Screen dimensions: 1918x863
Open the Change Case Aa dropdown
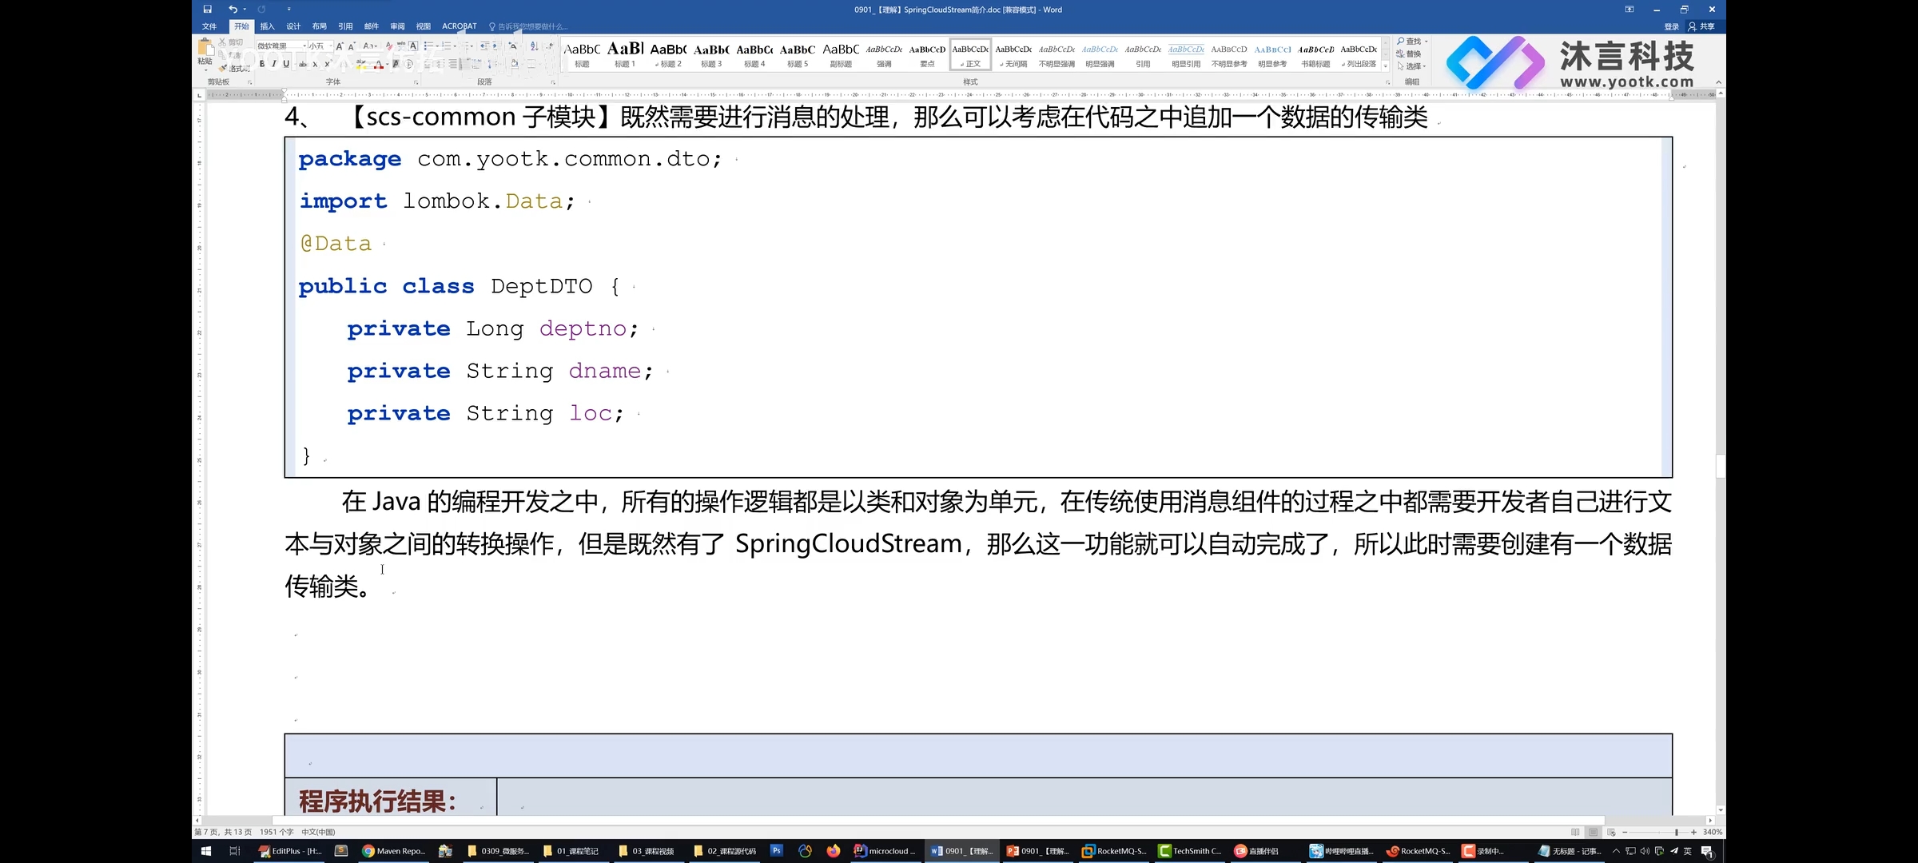pos(370,46)
